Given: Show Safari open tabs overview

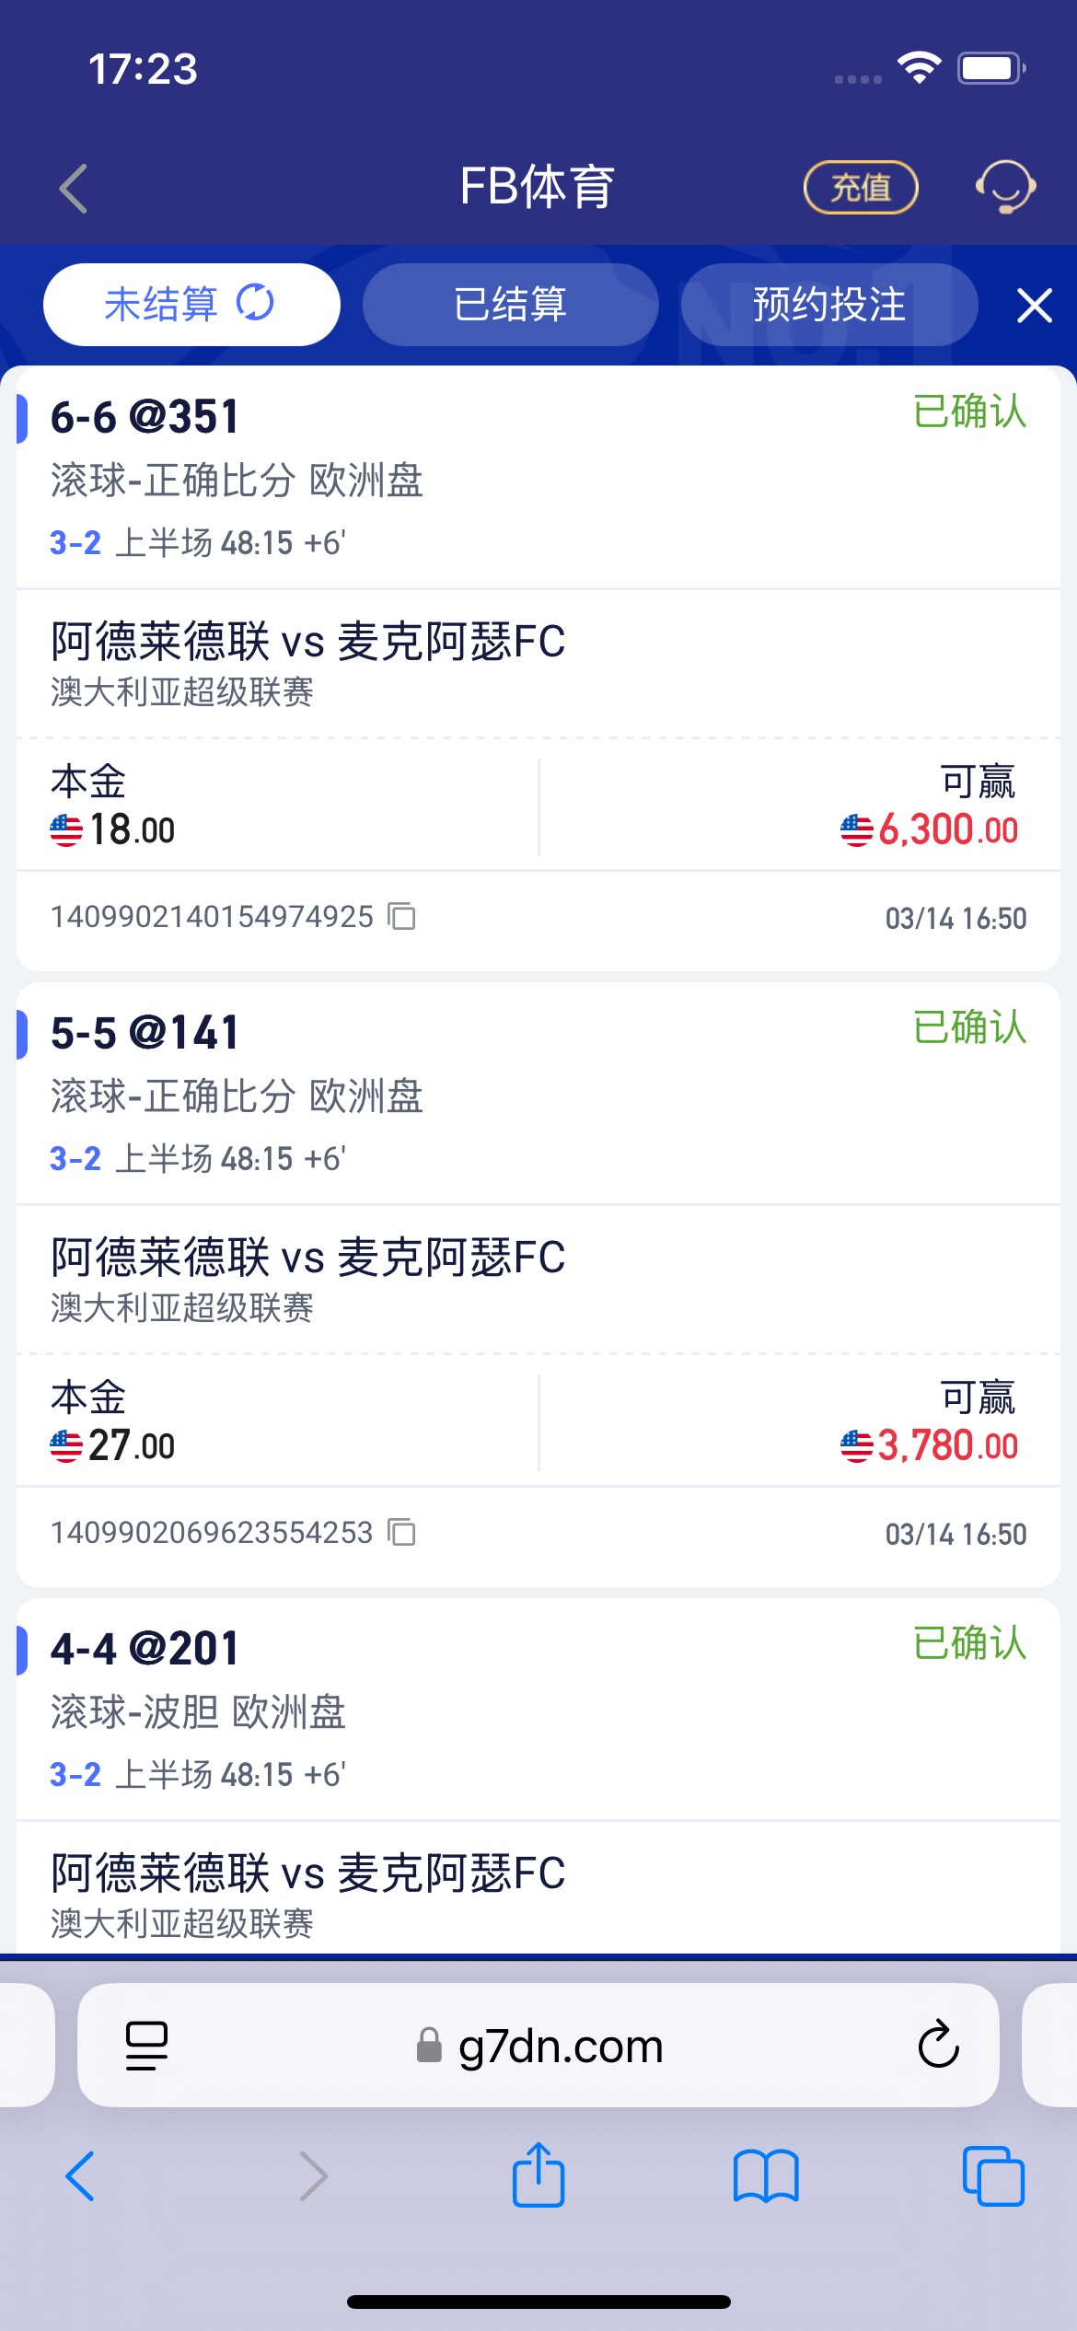Looking at the screenshot, I should (x=993, y=2176).
